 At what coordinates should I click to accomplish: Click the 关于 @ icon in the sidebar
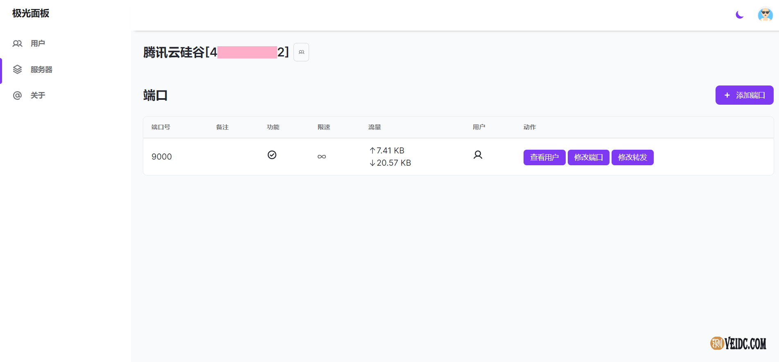click(17, 95)
